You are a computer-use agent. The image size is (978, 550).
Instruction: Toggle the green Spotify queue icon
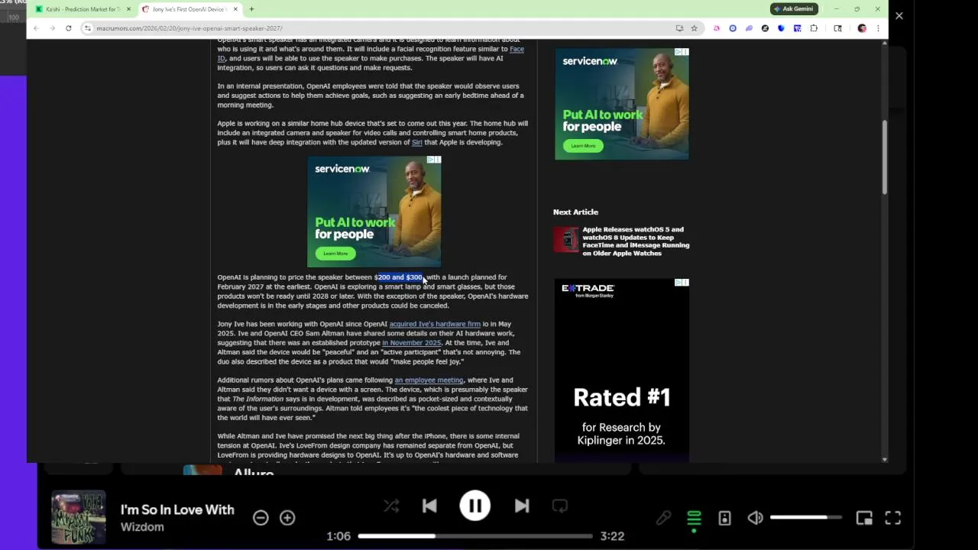694,518
